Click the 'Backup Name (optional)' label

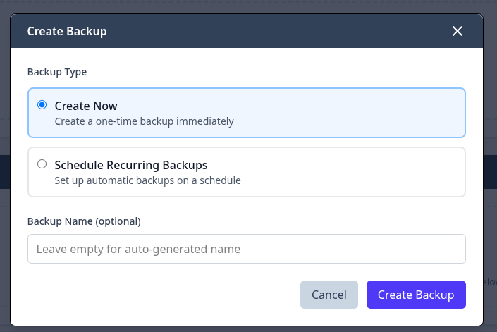[x=84, y=221]
